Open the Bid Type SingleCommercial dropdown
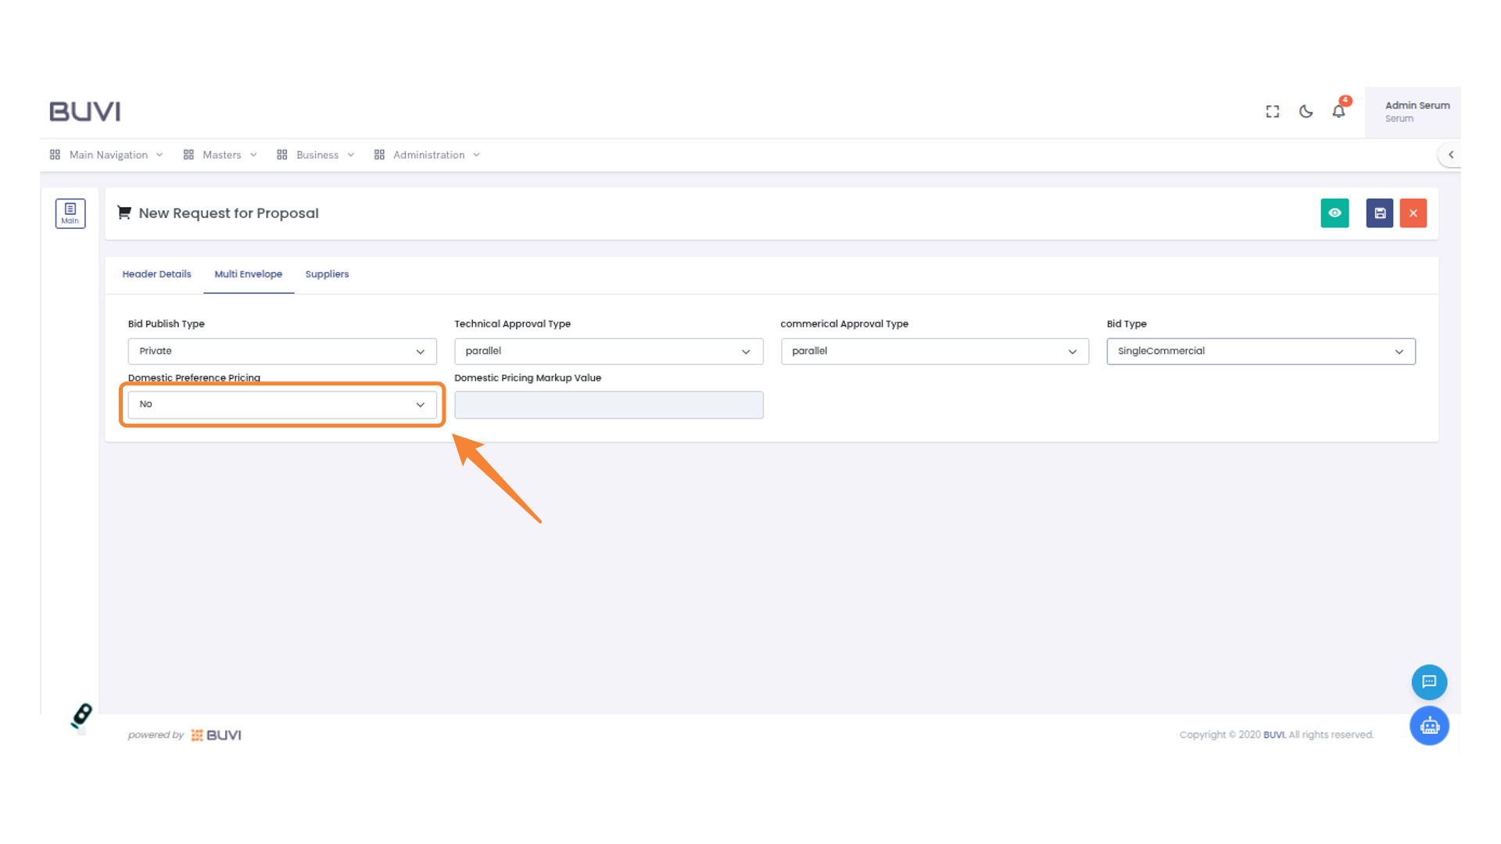Screen dimensions: 1501x844 [1260, 352]
